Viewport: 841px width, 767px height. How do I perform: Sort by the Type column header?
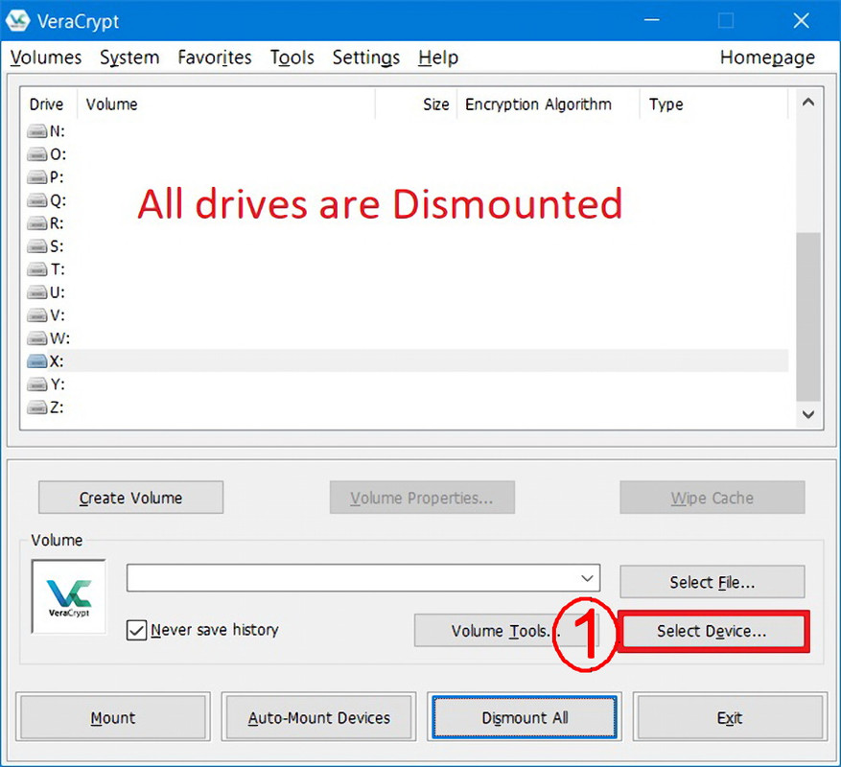713,105
